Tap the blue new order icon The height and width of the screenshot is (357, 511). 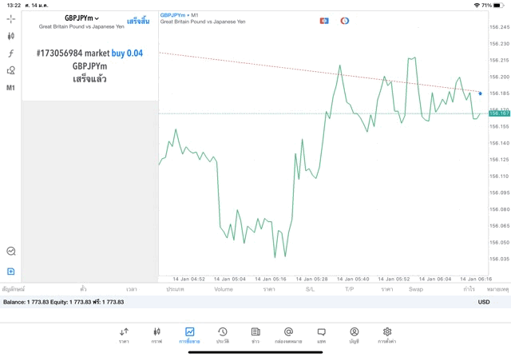tap(10, 272)
